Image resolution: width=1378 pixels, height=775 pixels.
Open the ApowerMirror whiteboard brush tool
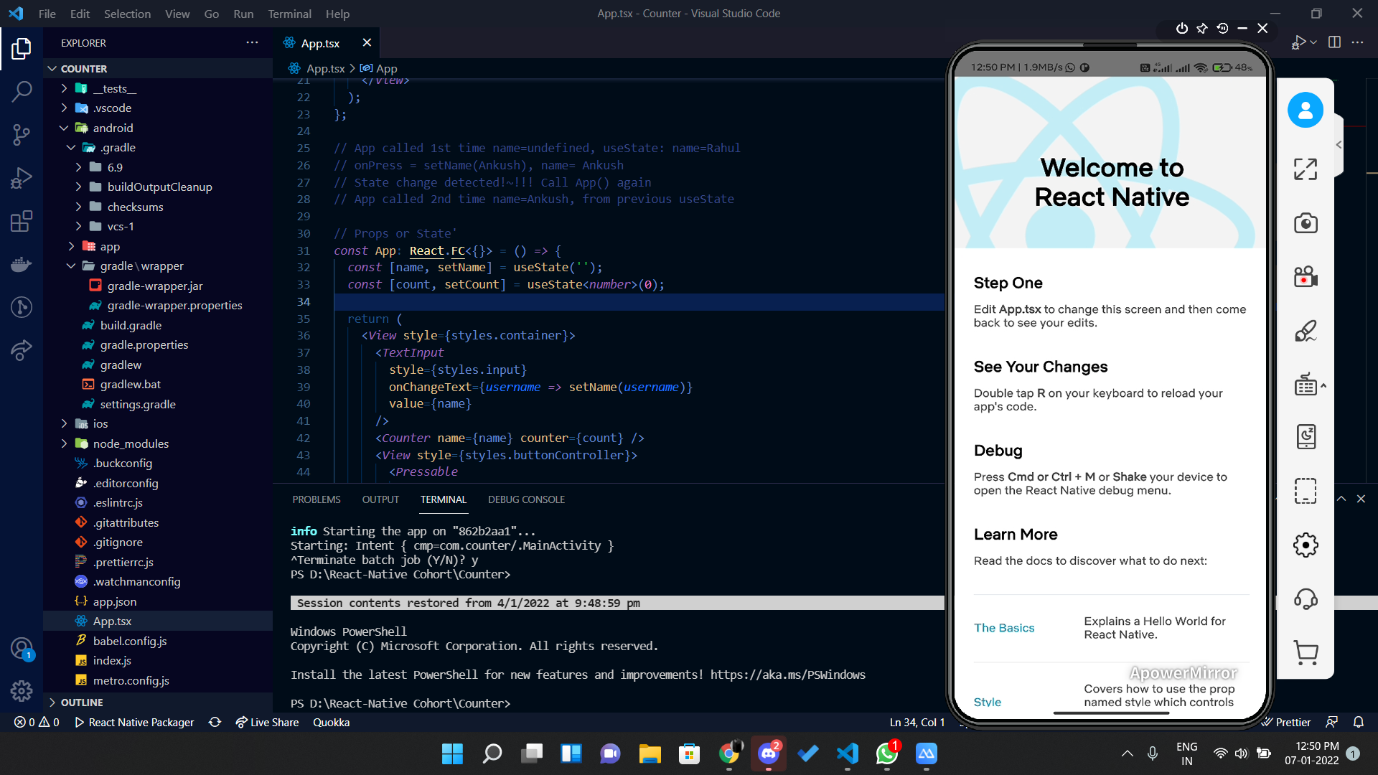point(1305,331)
